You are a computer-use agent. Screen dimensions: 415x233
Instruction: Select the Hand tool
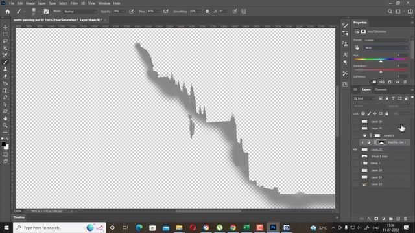(x=5, y=118)
